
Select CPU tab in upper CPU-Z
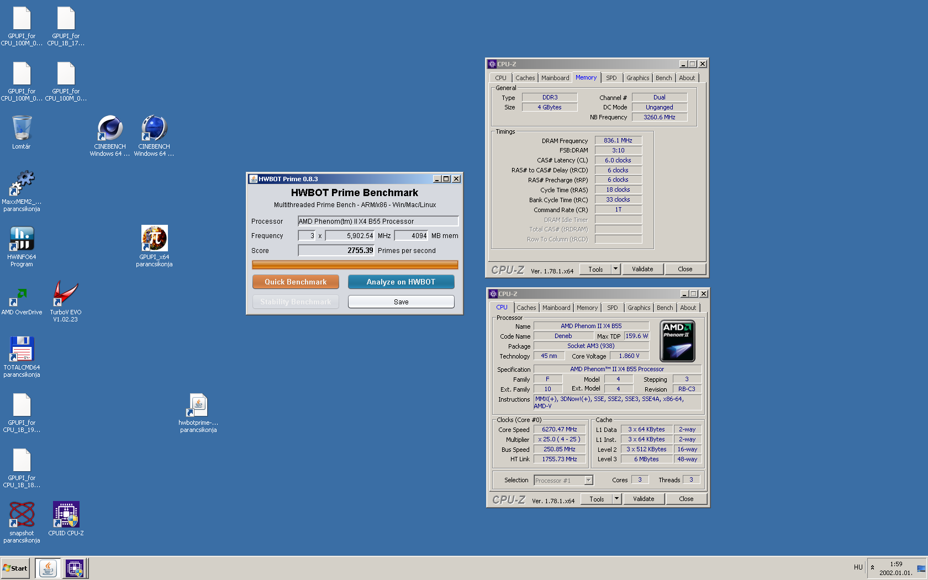(x=500, y=78)
